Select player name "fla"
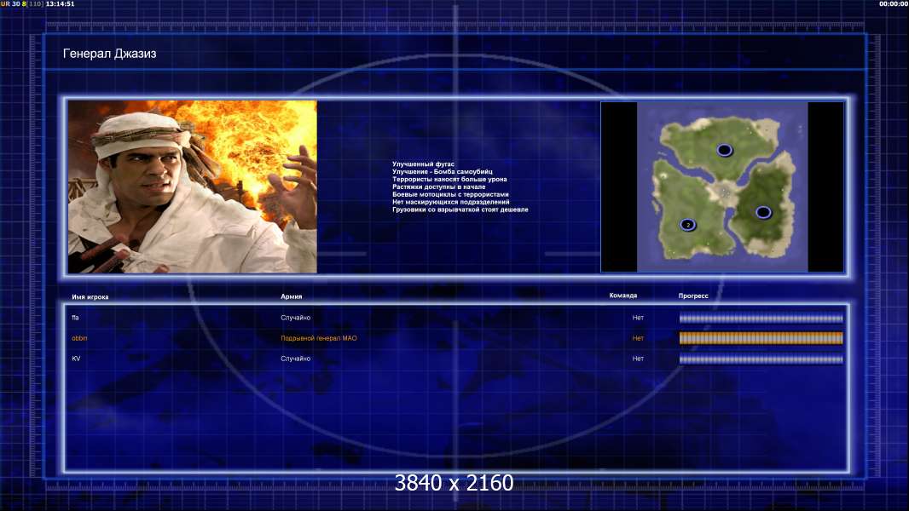The image size is (909, 511). pyautogui.click(x=75, y=318)
